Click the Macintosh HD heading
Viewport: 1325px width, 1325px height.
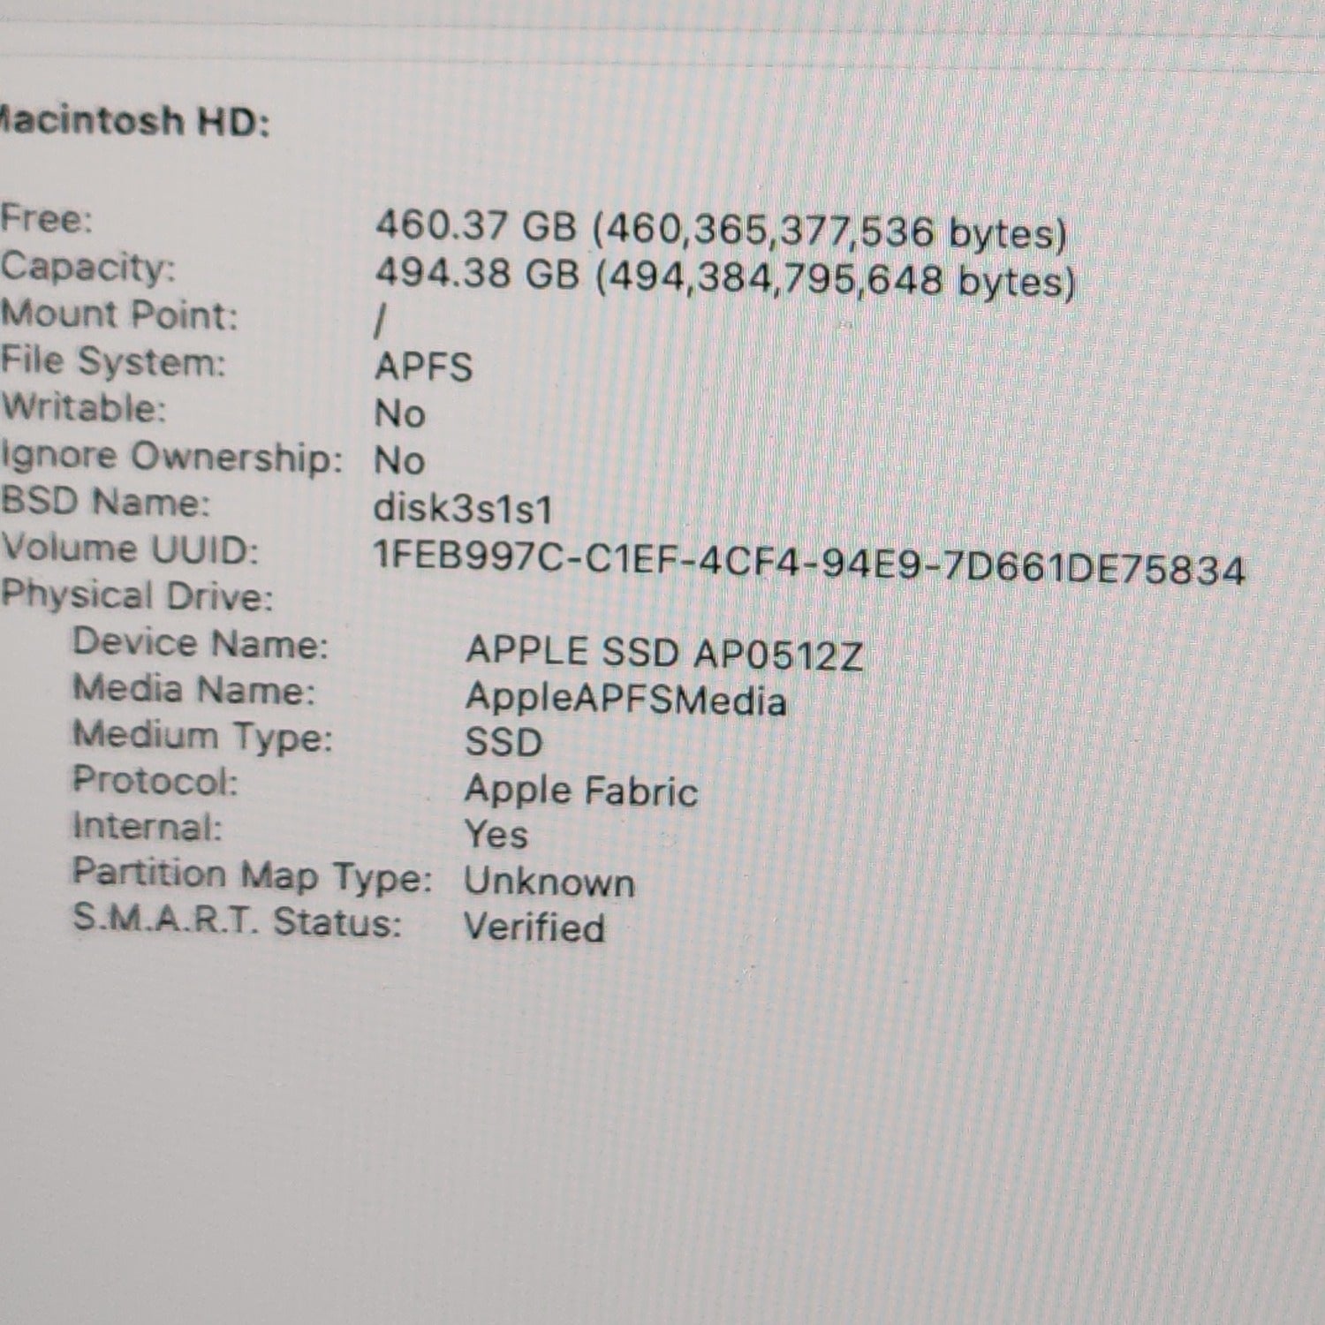(x=132, y=120)
